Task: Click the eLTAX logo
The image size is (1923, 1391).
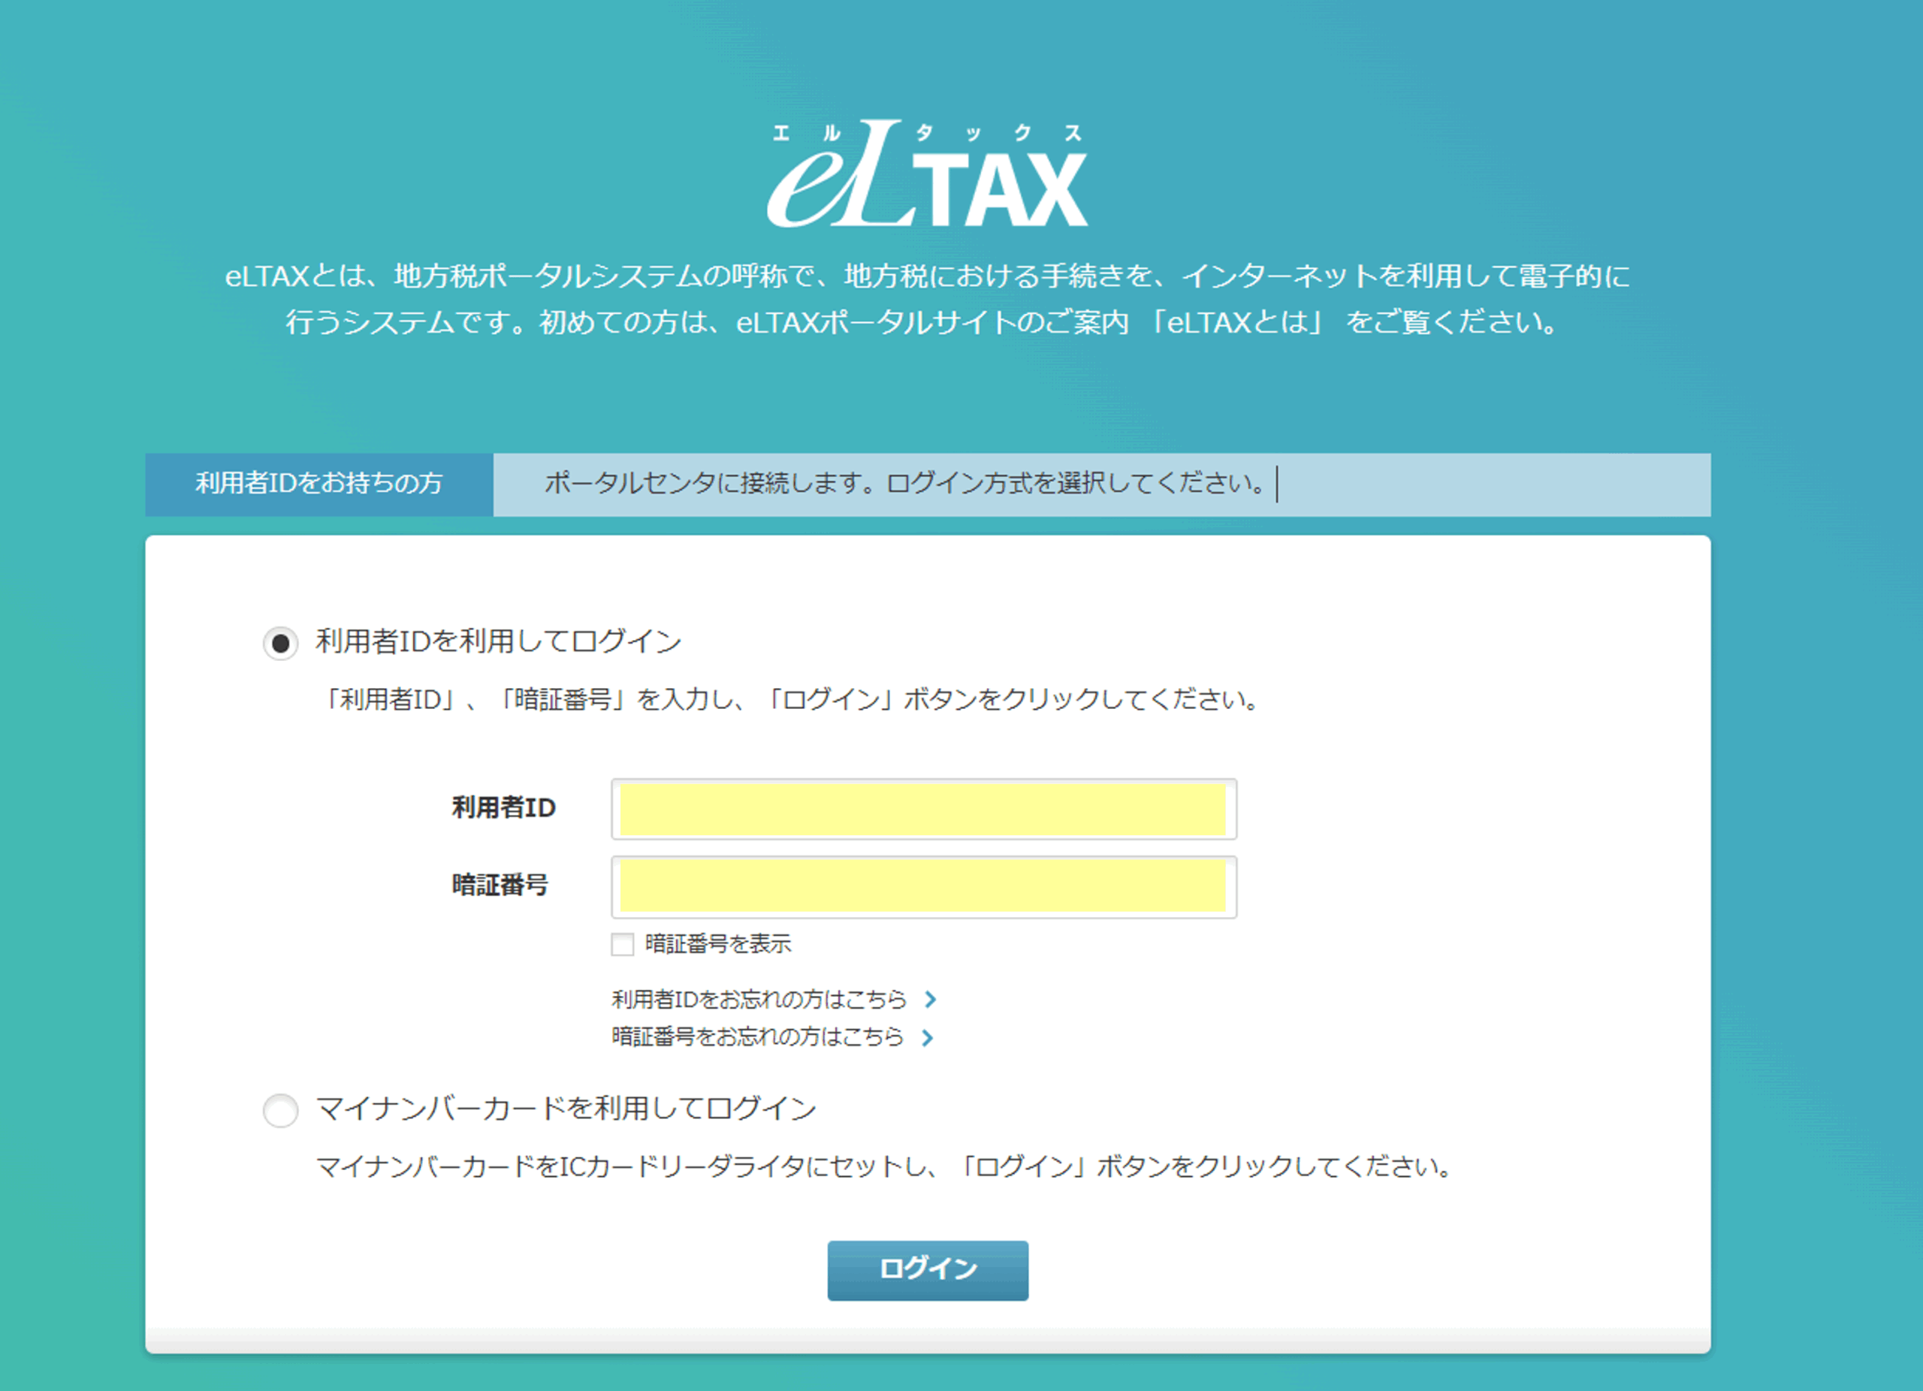Action: click(x=928, y=173)
